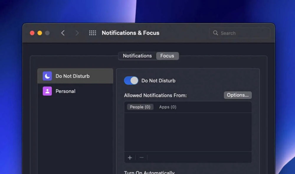Click the forward chevron in the toolbar
295x174 pixels.
click(x=77, y=33)
